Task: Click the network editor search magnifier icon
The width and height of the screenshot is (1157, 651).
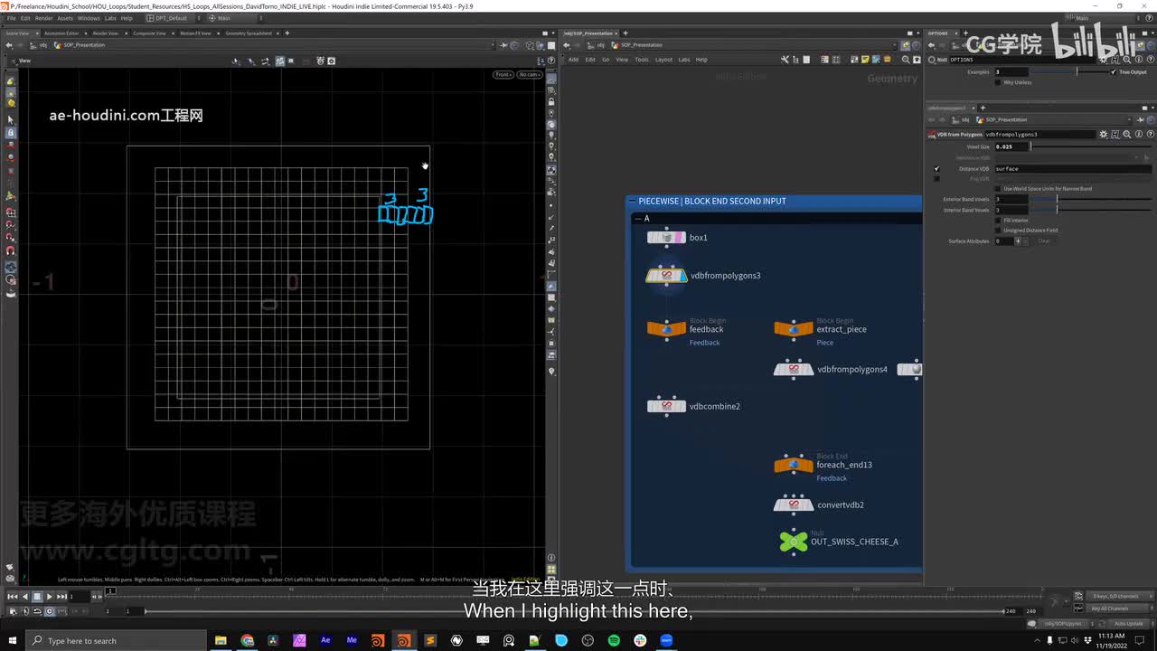Action: [906, 60]
